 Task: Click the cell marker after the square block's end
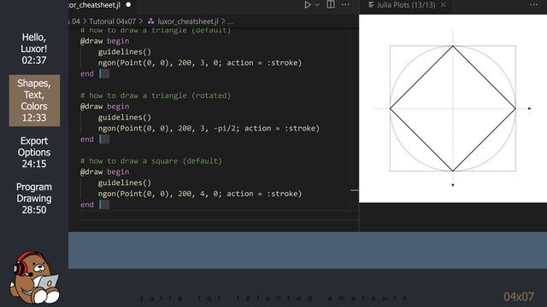coord(104,205)
